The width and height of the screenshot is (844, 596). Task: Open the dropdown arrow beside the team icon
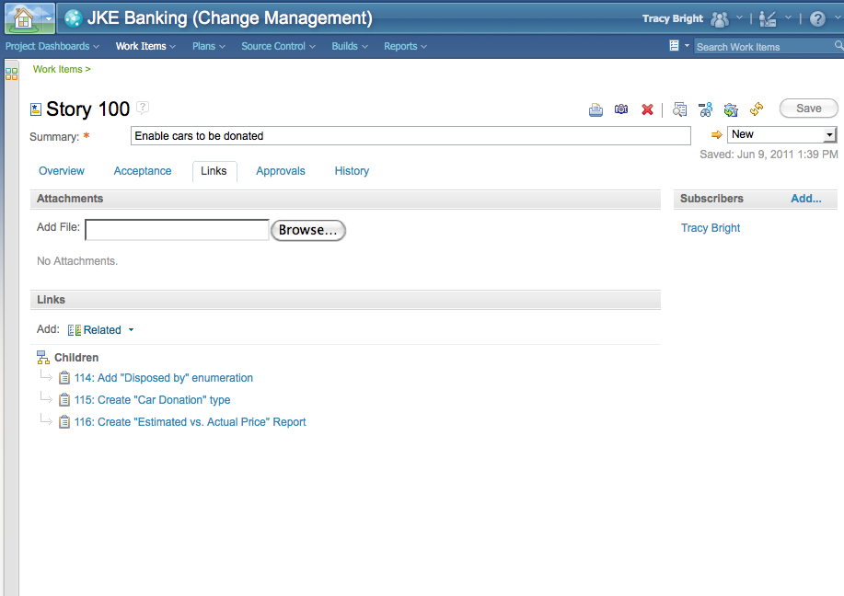[740, 17]
